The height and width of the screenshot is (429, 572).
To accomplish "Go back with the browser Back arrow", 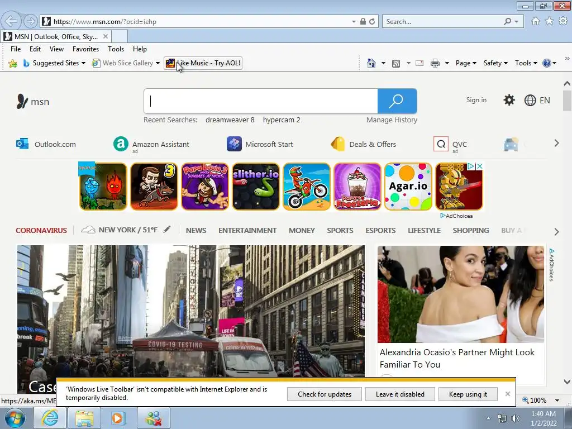I will pos(11,21).
